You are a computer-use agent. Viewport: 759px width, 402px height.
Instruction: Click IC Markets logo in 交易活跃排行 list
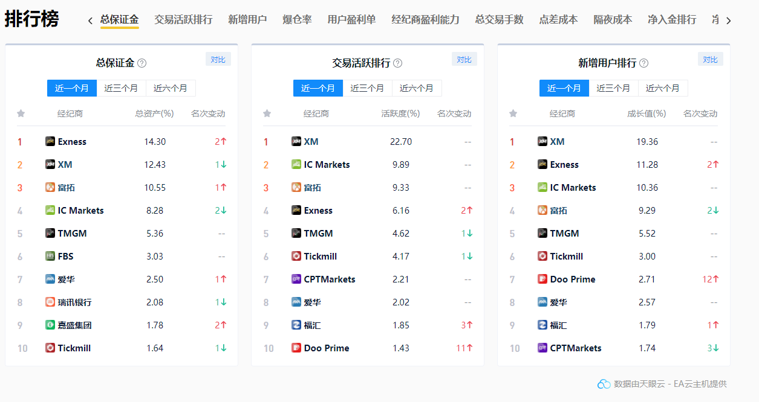click(296, 165)
